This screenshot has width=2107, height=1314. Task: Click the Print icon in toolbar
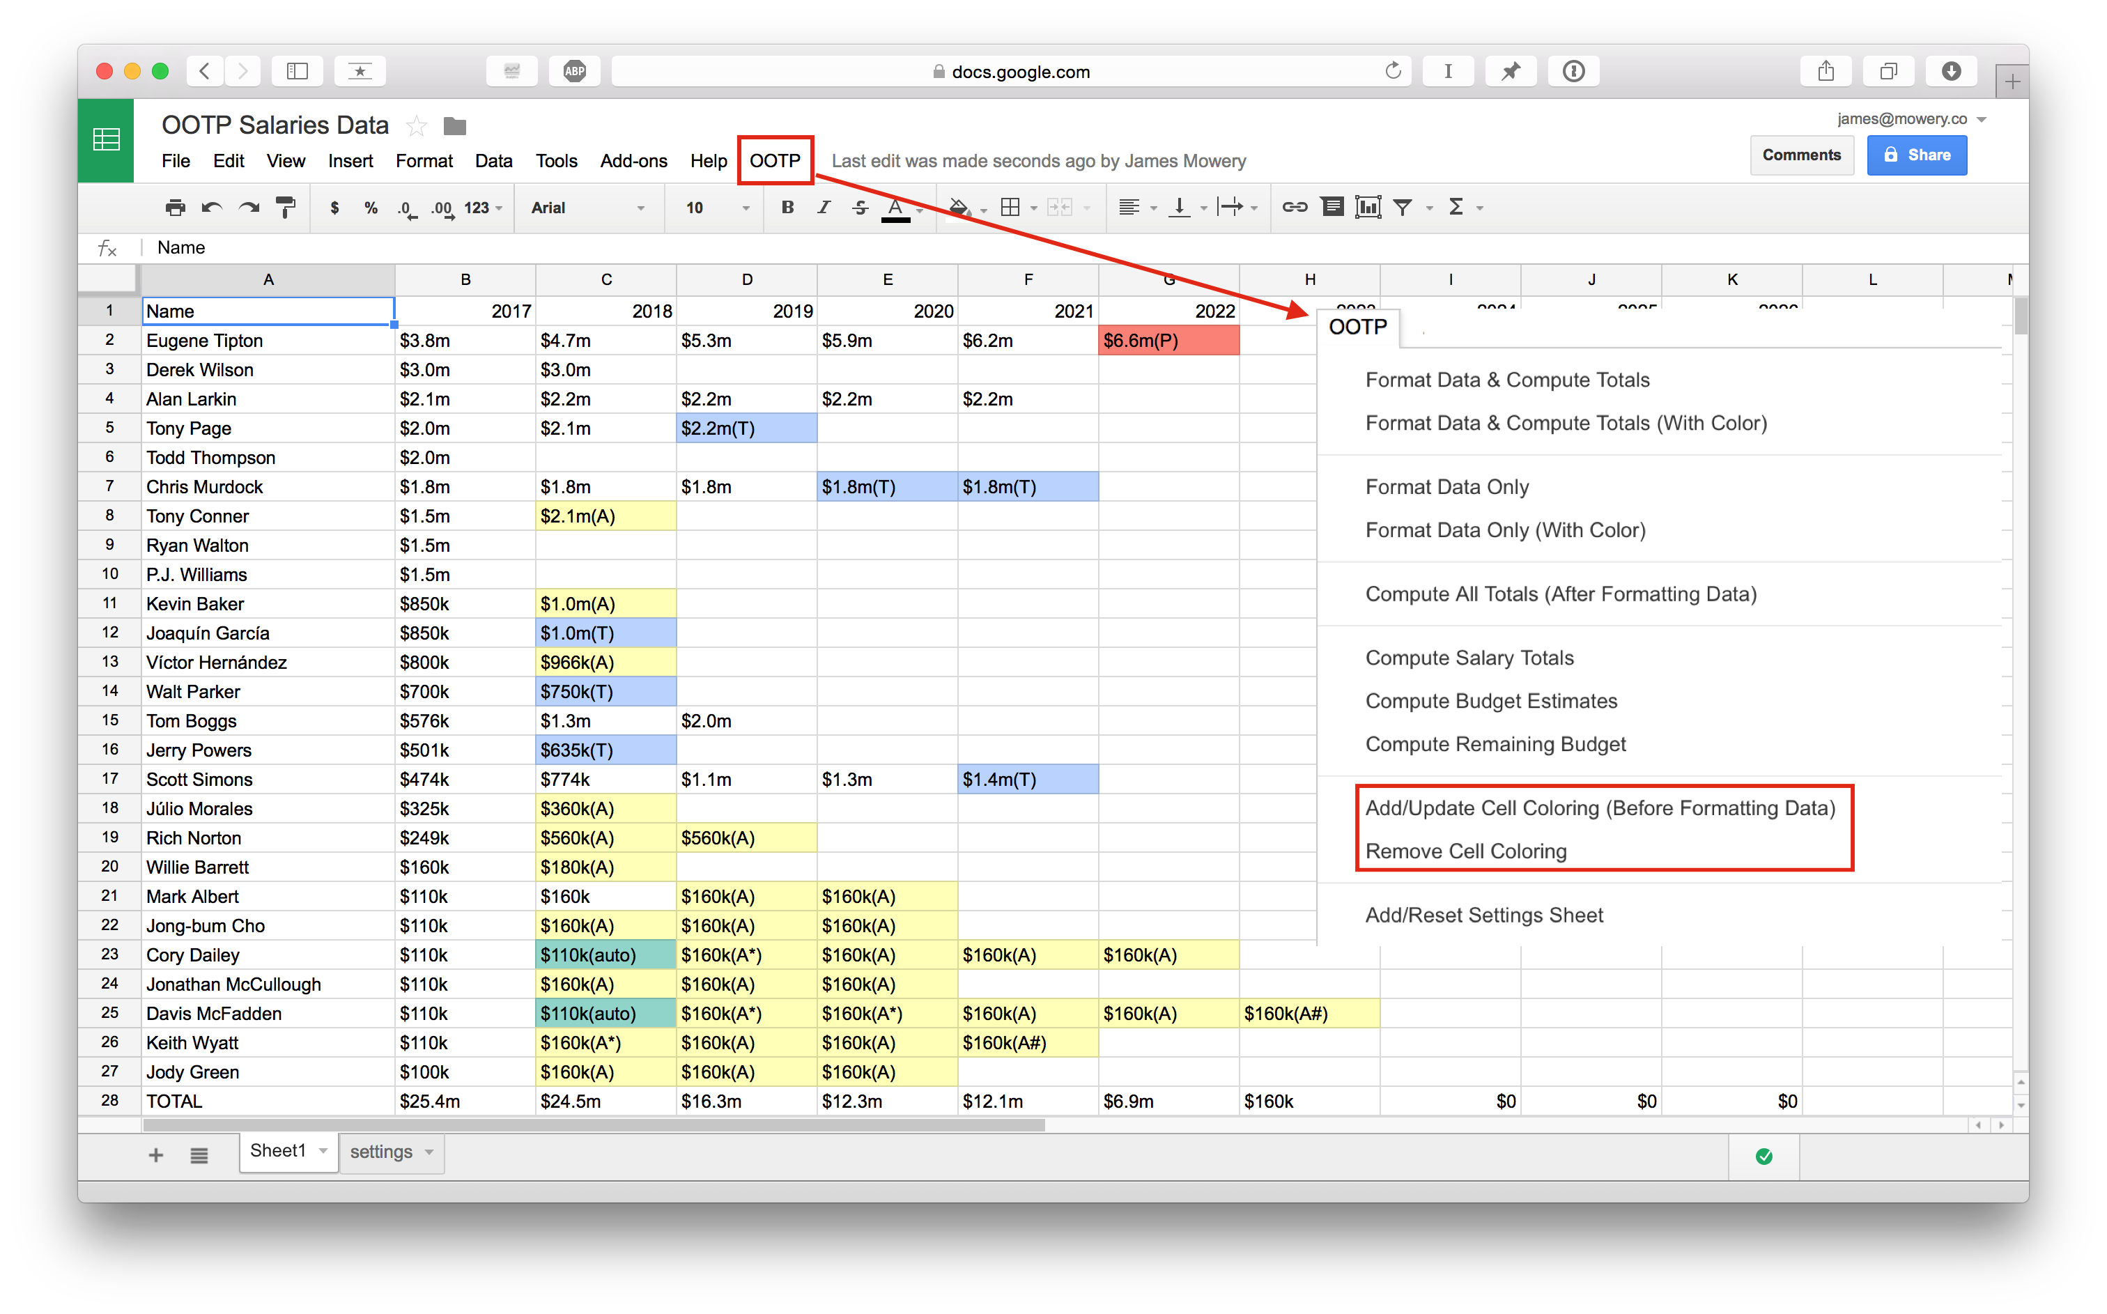click(x=176, y=208)
